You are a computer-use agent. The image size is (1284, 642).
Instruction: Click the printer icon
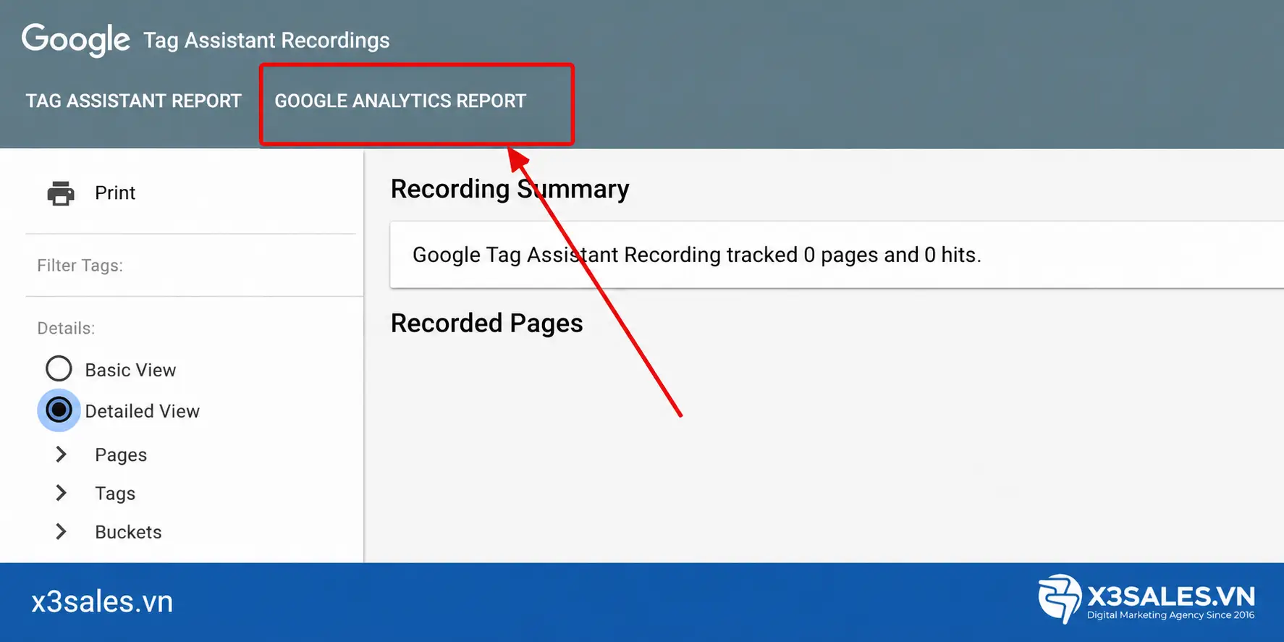(x=61, y=193)
